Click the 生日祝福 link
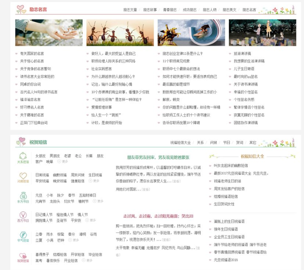 pyautogui.click(x=95, y=175)
